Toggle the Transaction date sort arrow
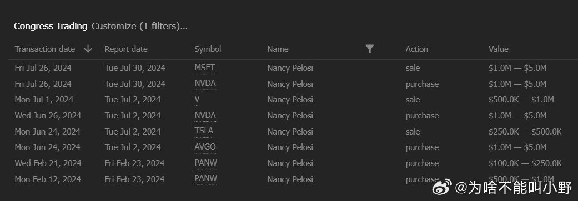Screen dimensions: 578x201 (x=88, y=49)
